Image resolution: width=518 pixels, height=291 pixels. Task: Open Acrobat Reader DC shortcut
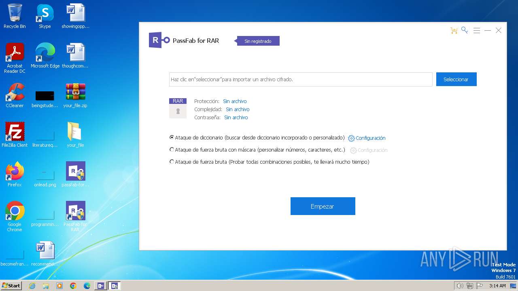pyautogui.click(x=15, y=58)
